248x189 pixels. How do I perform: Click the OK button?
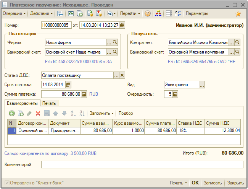(195, 183)
